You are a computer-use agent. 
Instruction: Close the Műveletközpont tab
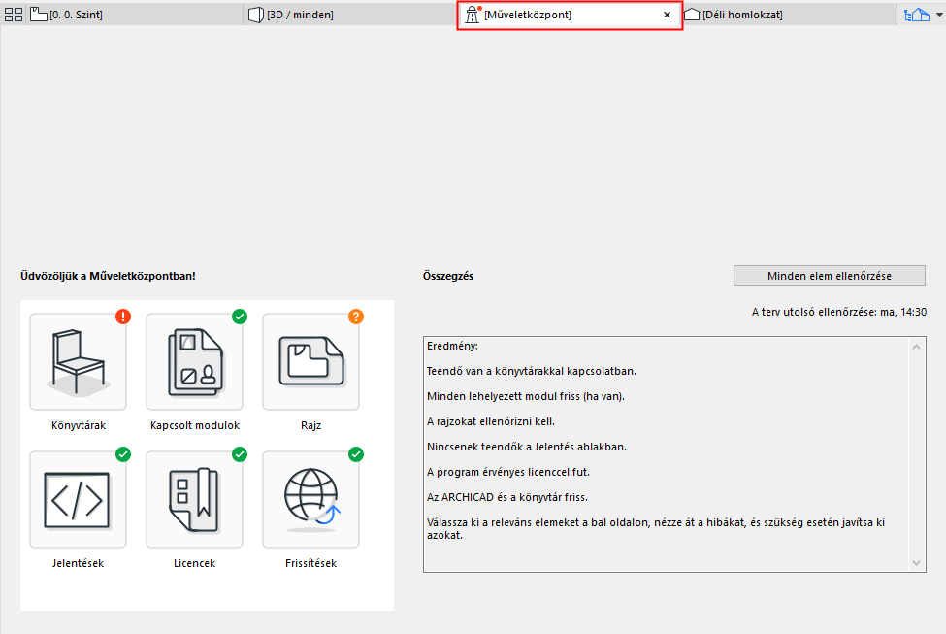point(667,15)
